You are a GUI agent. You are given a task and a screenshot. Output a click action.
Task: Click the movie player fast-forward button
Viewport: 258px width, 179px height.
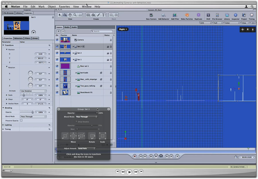coord(136,172)
